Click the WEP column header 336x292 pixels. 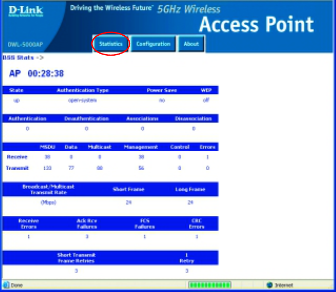click(x=206, y=90)
